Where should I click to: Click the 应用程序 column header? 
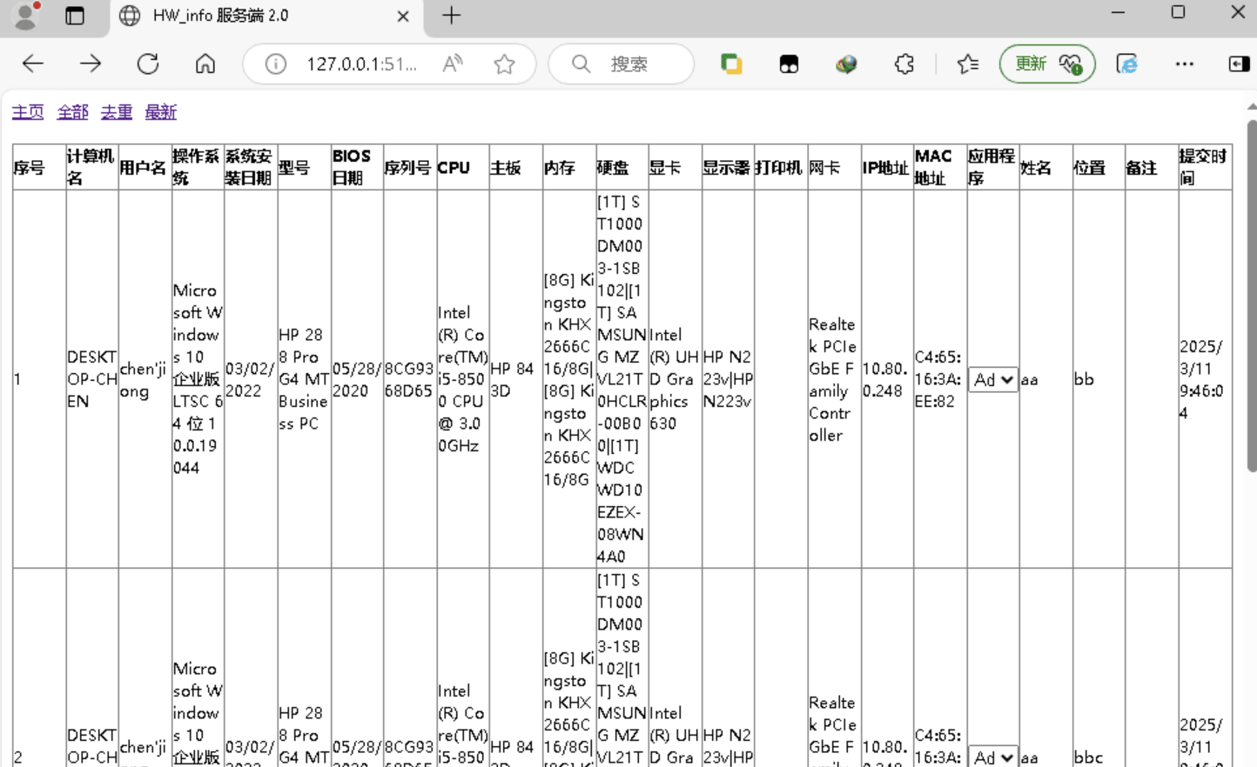[992, 167]
